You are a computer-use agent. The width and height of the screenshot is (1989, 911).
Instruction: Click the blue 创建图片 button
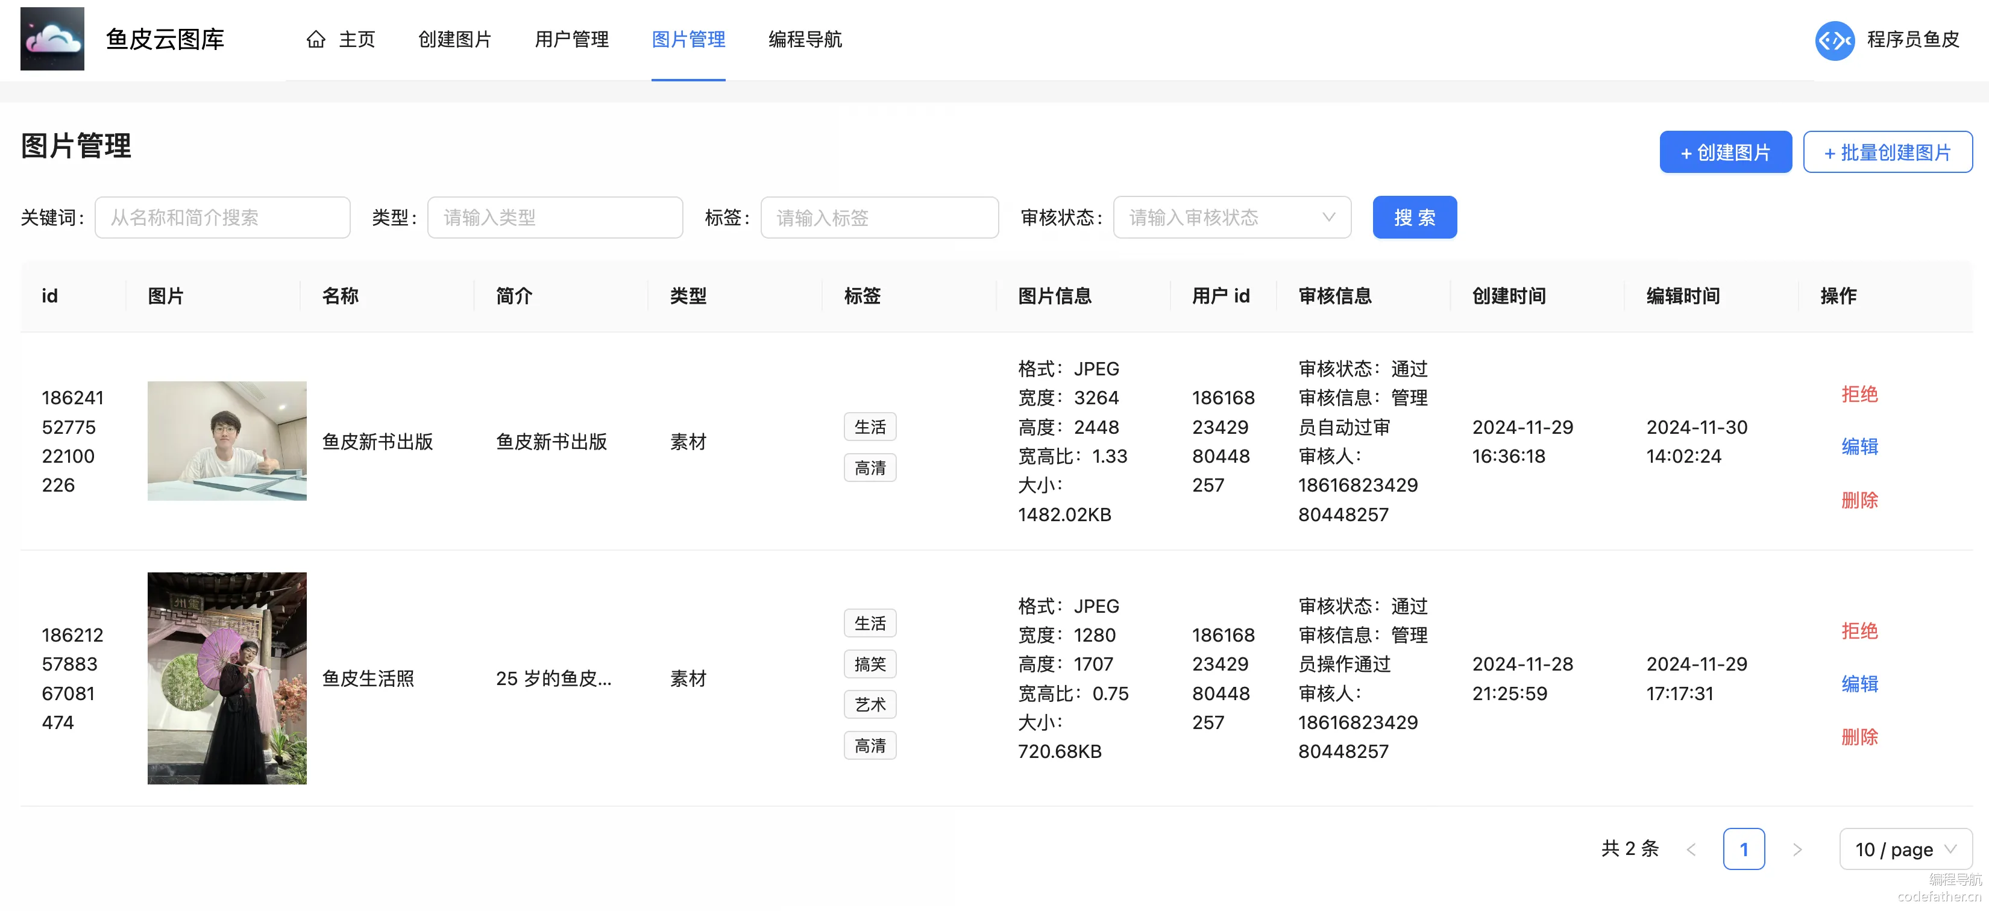(x=1725, y=152)
